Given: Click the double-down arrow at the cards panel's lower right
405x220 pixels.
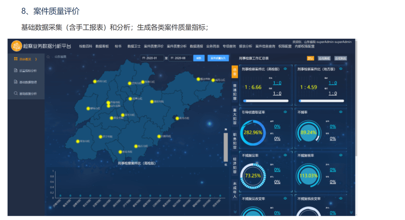Looking at the screenshot, I should (351, 212).
